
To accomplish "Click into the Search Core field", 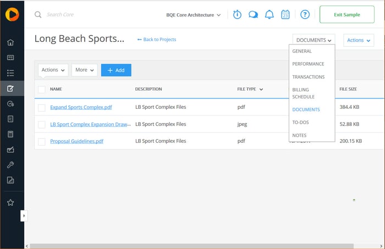I will tap(60, 15).
